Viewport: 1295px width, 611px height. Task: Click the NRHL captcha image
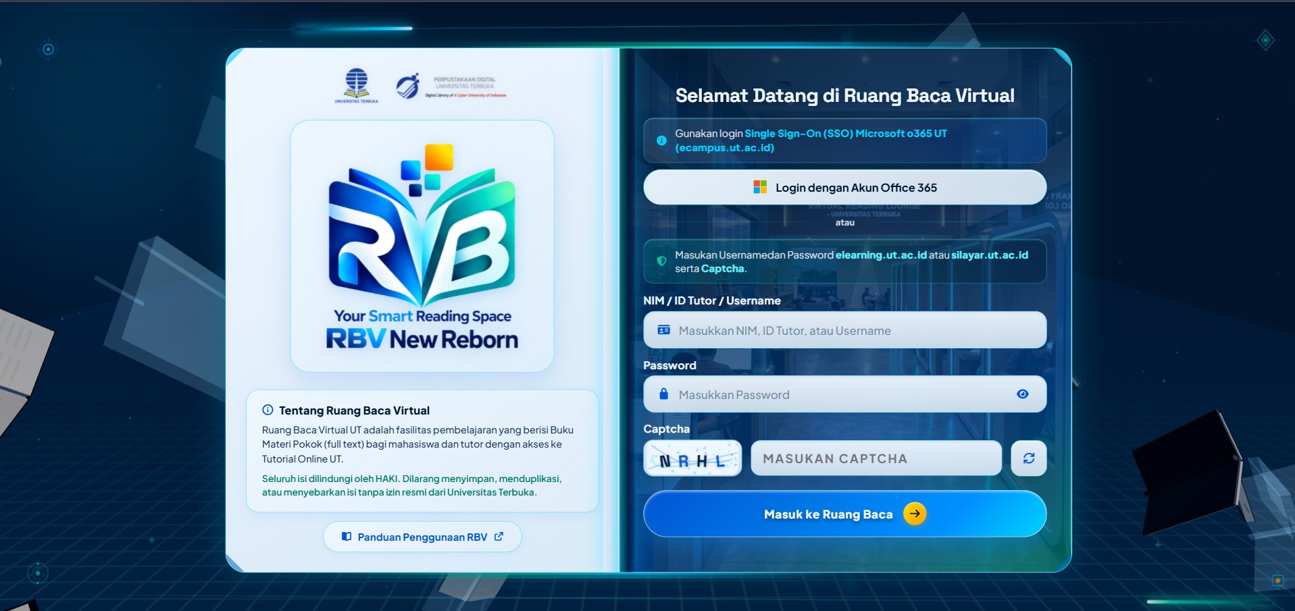[x=692, y=458]
